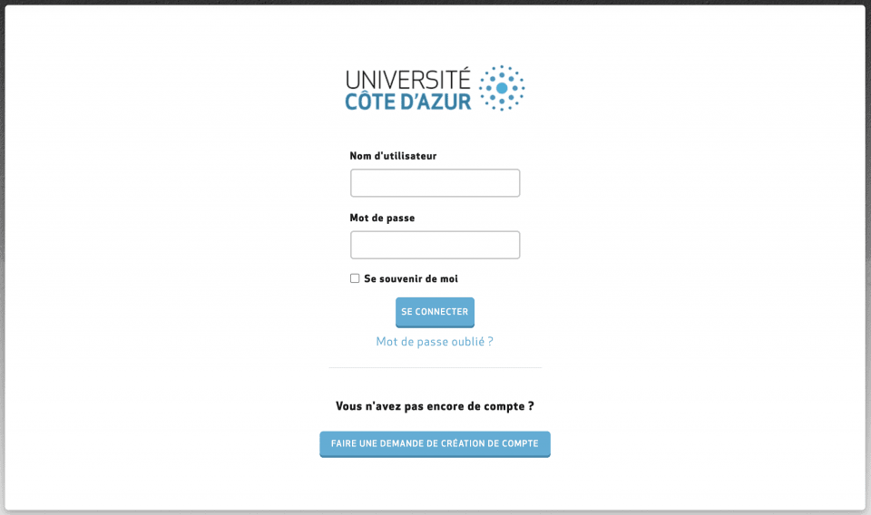Tick the Se souvenir de moi checkbox
The width and height of the screenshot is (871, 515).
pos(355,278)
